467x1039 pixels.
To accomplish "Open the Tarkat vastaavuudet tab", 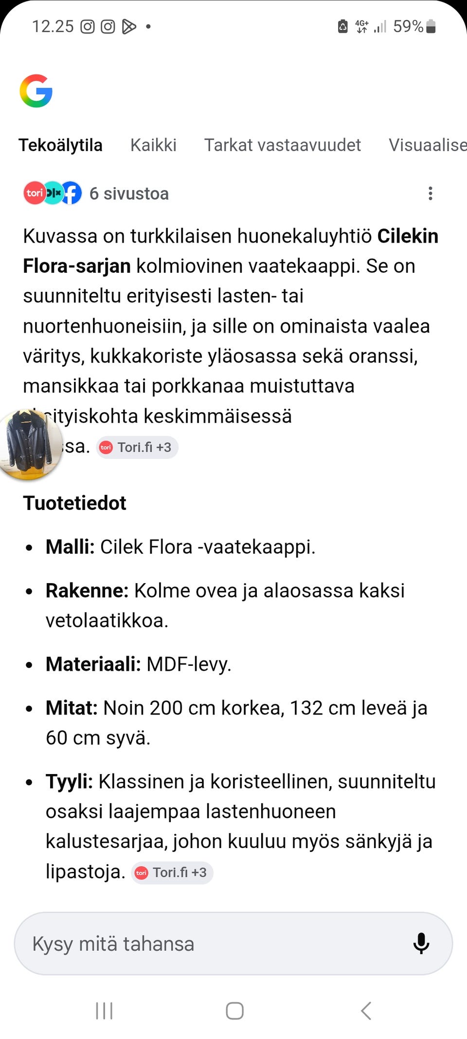I will [x=283, y=145].
